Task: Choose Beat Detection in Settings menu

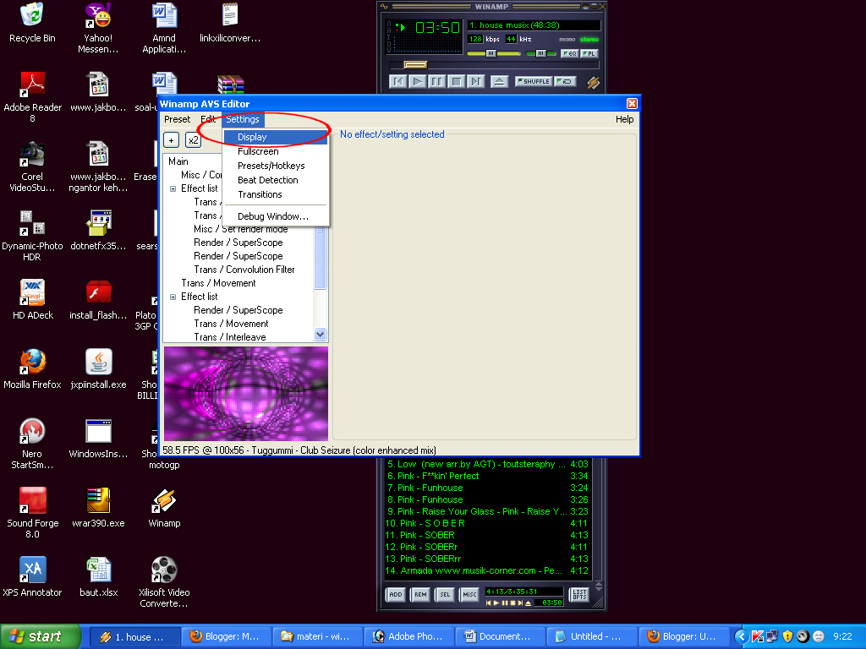Action: 275,180
